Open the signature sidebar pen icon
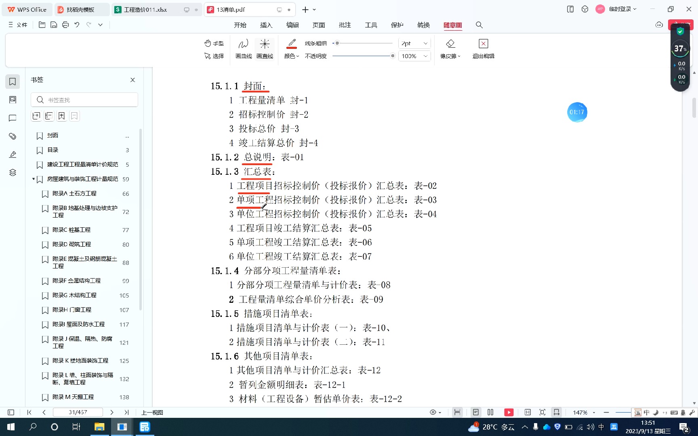This screenshot has height=436, width=698. tap(13, 154)
